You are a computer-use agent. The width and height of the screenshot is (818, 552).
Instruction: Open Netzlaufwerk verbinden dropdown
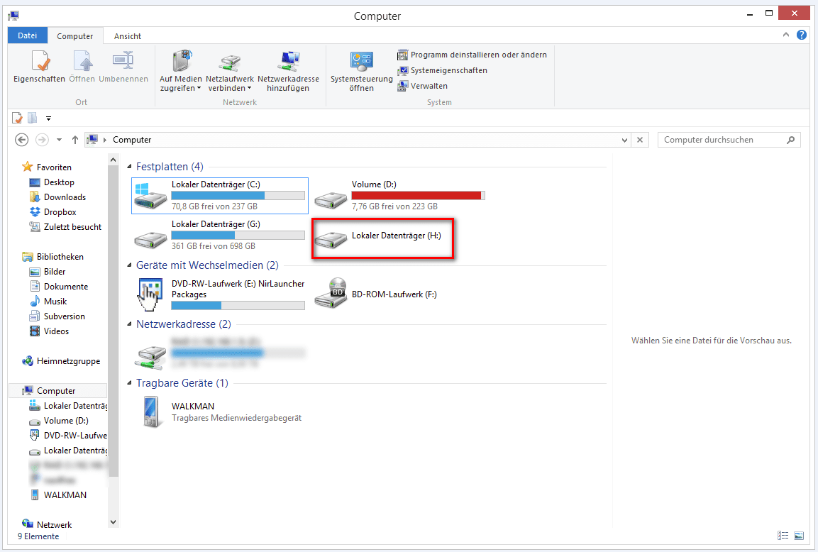point(230,71)
